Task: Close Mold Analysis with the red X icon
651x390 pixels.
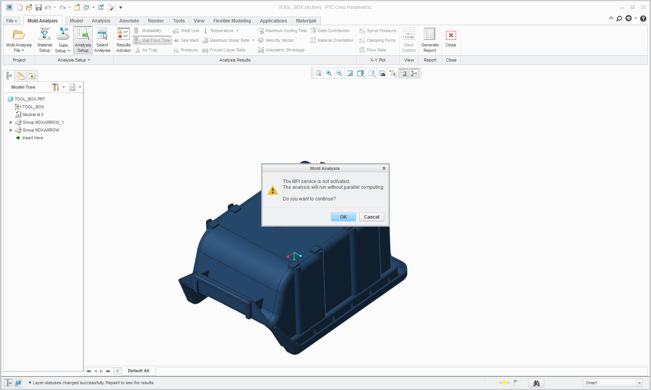Action: pyautogui.click(x=451, y=36)
